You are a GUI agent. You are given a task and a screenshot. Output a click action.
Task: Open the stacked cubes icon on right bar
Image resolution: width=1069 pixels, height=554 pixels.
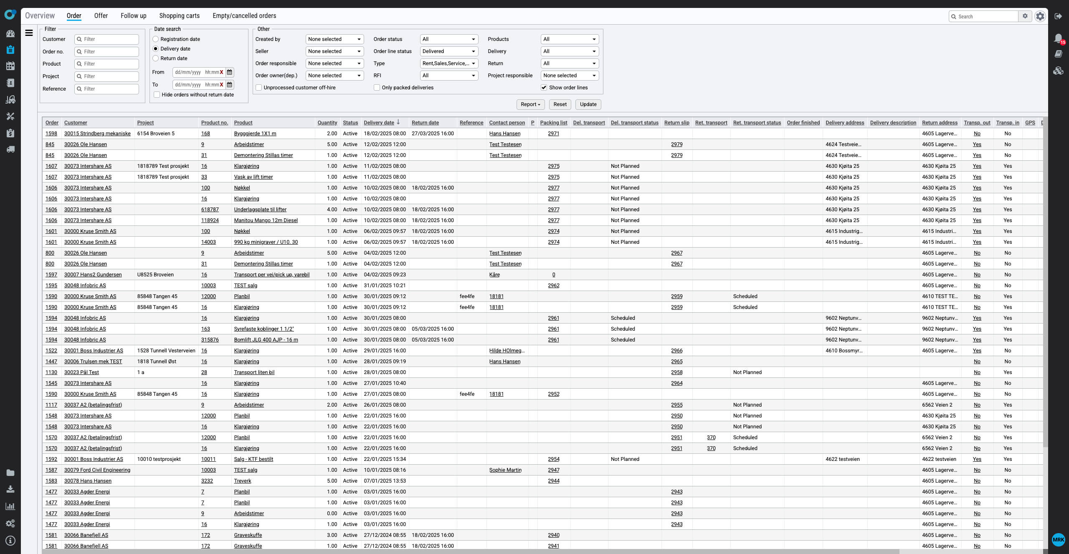(1058, 70)
